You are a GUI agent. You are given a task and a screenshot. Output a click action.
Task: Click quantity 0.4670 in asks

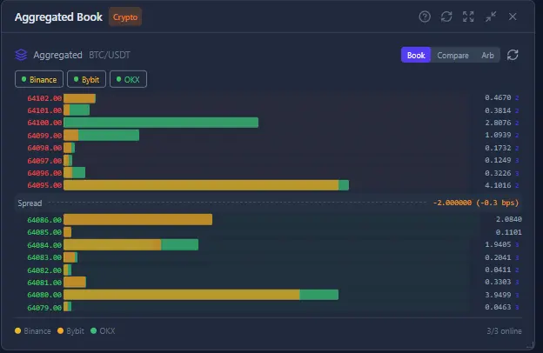pyautogui.click(x=498, y=97)
